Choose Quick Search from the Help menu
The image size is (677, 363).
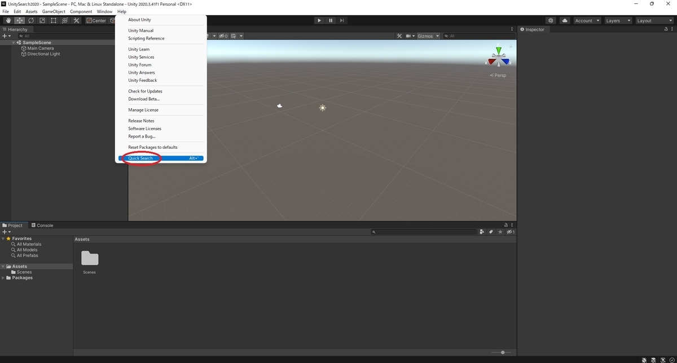pos(140,158)
